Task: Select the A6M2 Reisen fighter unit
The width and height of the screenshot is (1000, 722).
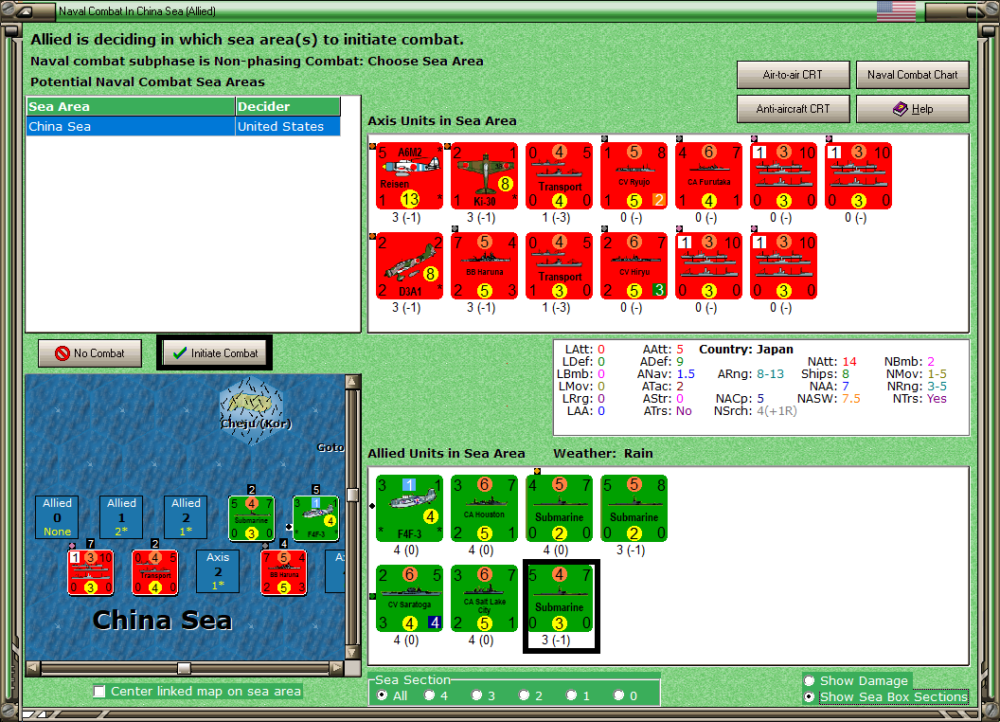Action: click(x=409, y=175)
